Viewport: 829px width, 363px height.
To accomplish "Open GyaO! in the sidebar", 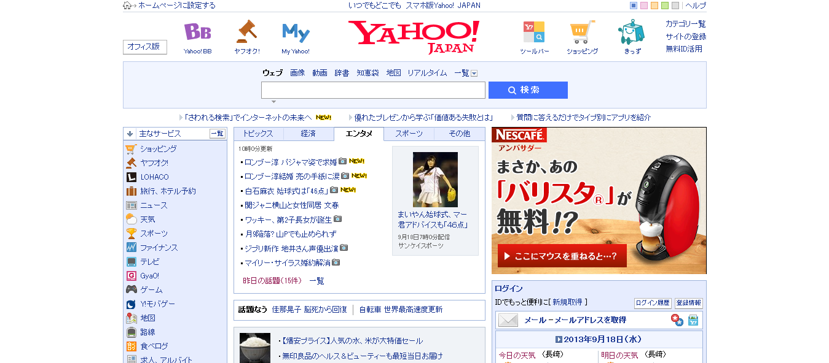I will pyautogui.click(x=149, y=276).
